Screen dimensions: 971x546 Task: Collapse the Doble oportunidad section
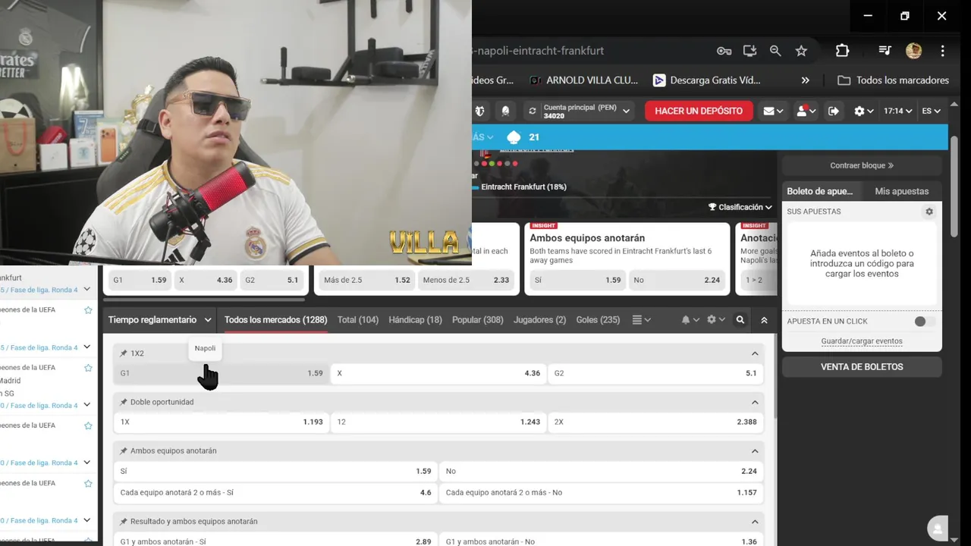(x=755, y=402)
